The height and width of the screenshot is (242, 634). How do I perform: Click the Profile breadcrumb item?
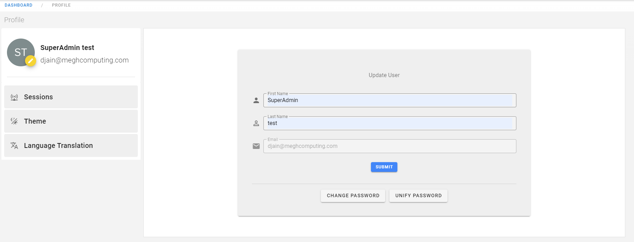[x=61, y=5]
